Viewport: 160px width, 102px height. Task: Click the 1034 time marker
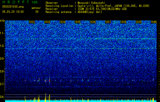(63, 22)
